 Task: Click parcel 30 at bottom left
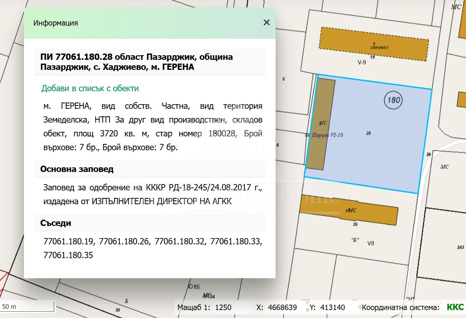coord(117,310)
